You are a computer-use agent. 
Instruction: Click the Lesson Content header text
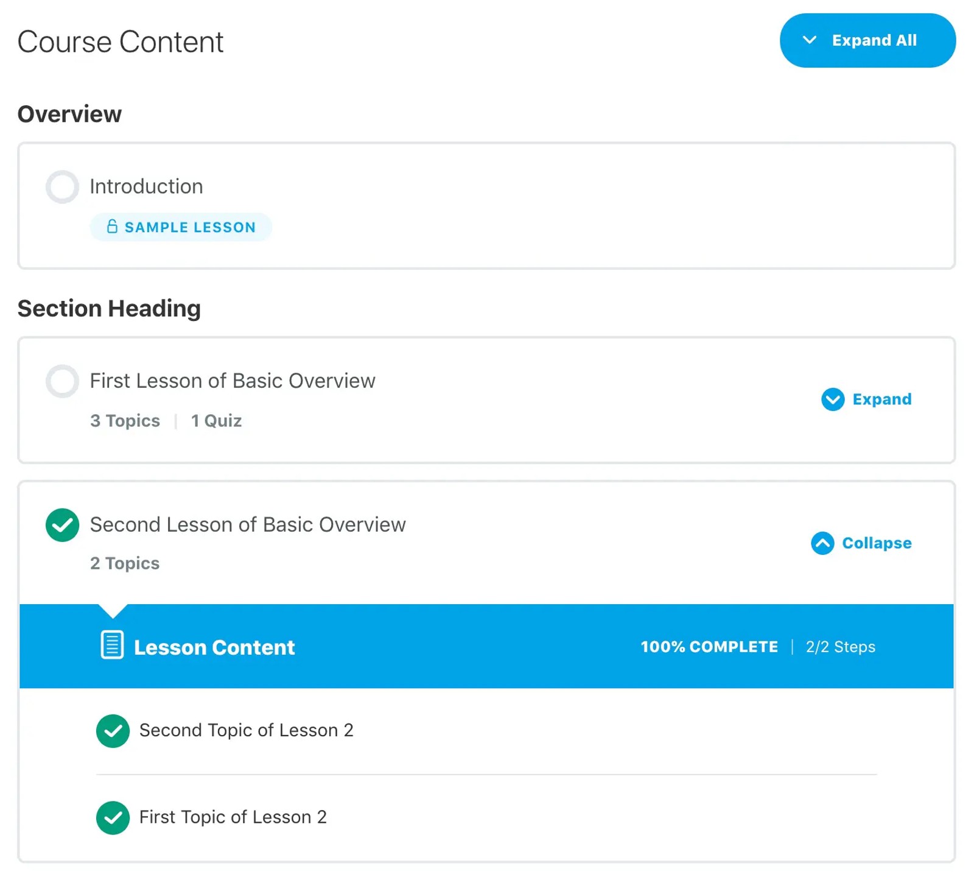tap(214, 647)
